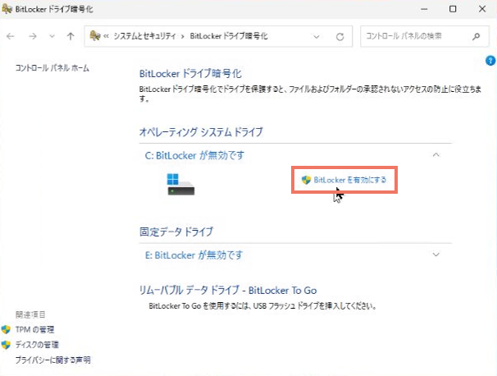497x376 pixels.
Task: Click the BitLocker を有効にする link
Action: (349, 179)
